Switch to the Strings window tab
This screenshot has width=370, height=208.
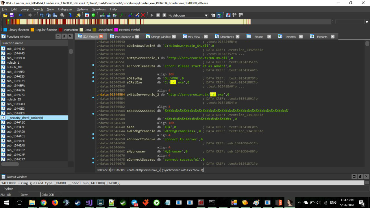point(160,37)
